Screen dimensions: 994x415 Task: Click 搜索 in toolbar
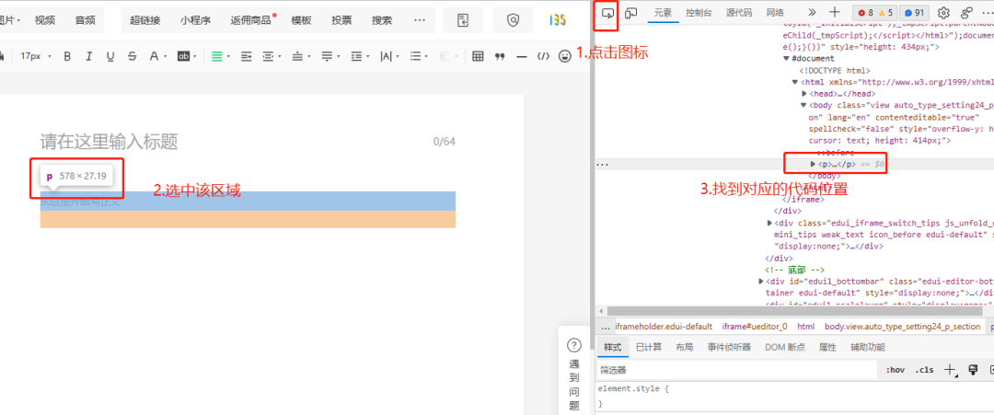pyautogui.click(x=382, y=20)
